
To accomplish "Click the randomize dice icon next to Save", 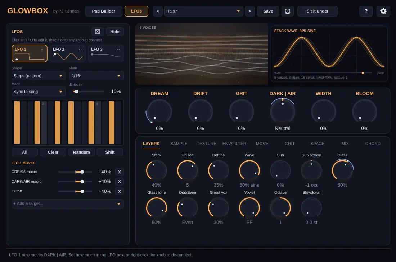I will (x=287, y=11).
